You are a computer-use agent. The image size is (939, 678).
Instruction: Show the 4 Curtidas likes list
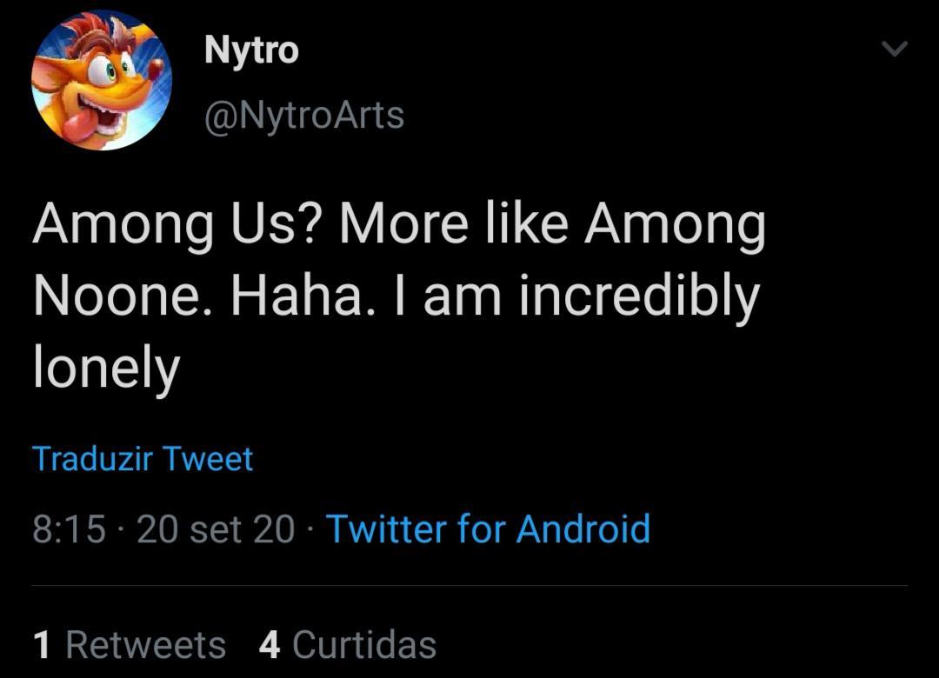347,645
